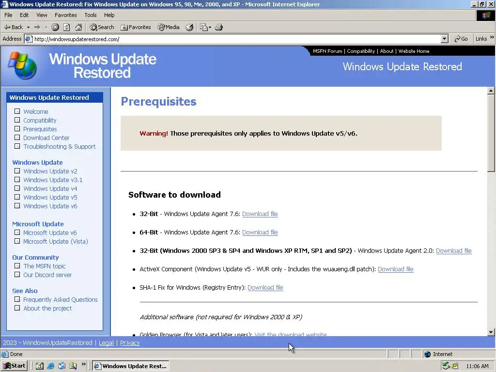Click the Stop loading icon

pyautogui.click(x=55, y=27)
